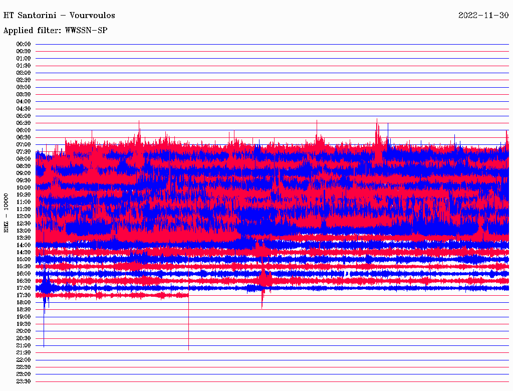Click the 23:30 time label
The height and width of the screenshot is (391, 513).
pyautogui.click(x=24, y=381)
